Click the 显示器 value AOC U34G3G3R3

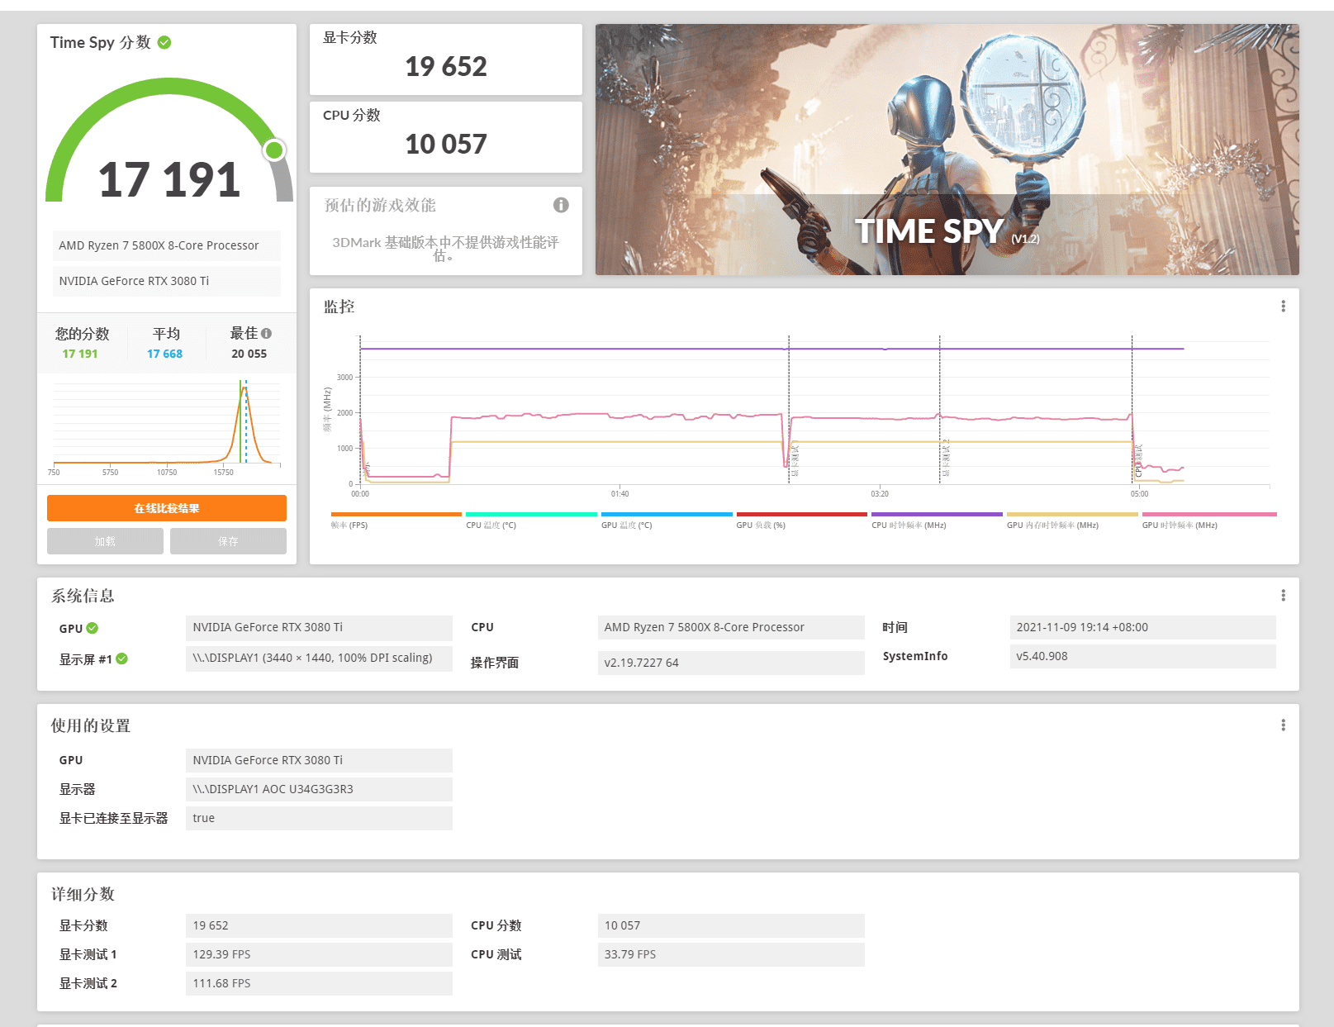(319, 789)
